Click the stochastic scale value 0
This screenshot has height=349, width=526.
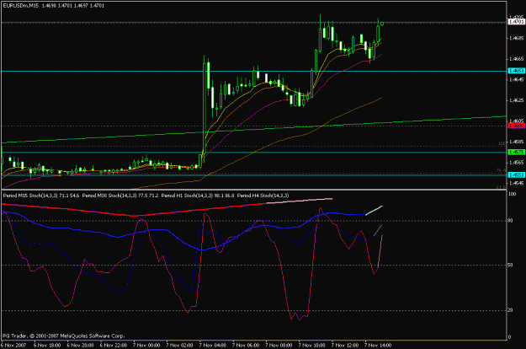tap(509, 337)
